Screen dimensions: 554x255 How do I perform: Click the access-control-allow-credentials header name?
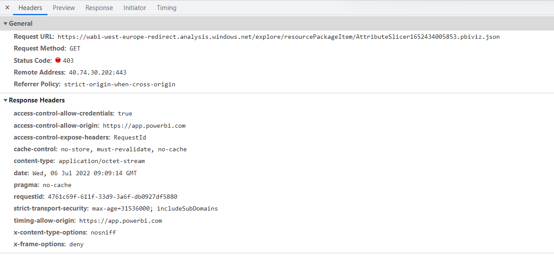64,113
